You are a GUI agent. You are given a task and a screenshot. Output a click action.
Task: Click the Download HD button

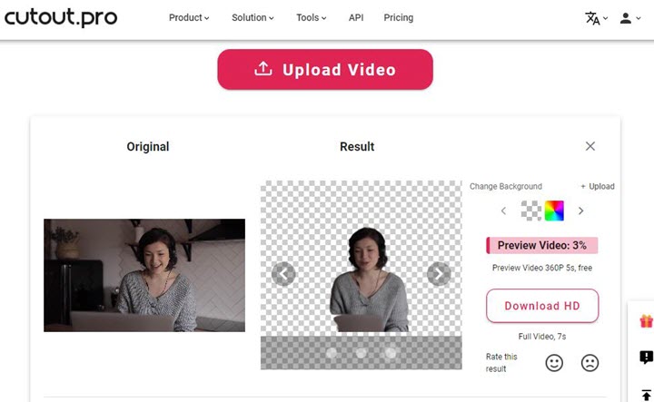[x=542, y=306]
